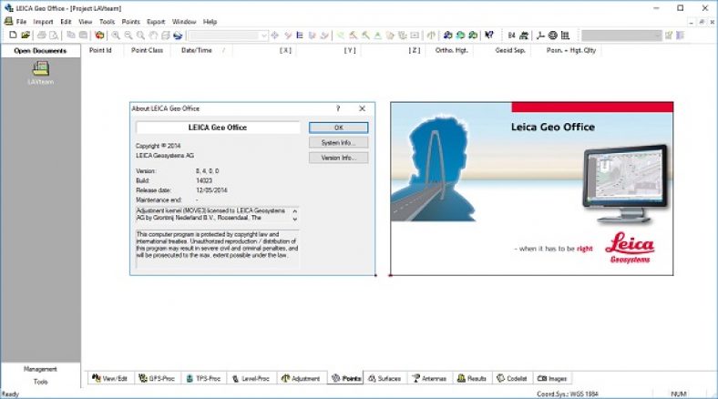Switch to the View/Edit tab
Viewport: 718px width, 399px height.
pos(109,378)
